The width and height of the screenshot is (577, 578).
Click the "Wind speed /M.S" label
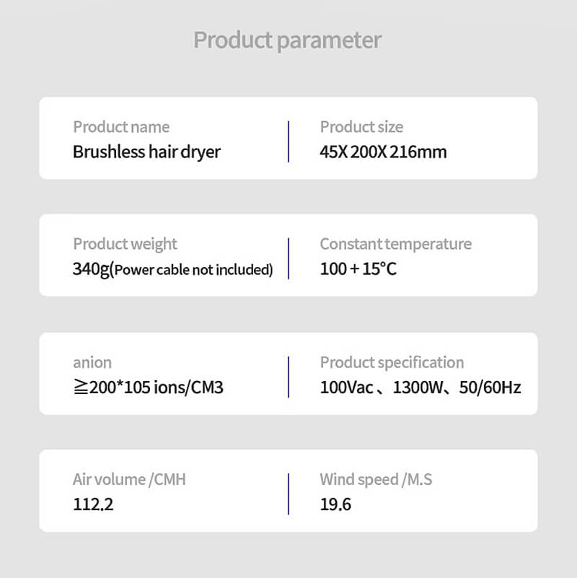pyautogui.click(x=376, y=479)
